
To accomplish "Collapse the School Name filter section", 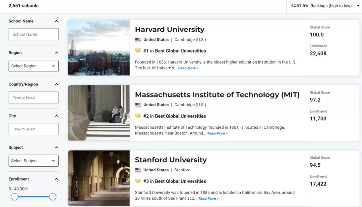I will pos(57,21).
